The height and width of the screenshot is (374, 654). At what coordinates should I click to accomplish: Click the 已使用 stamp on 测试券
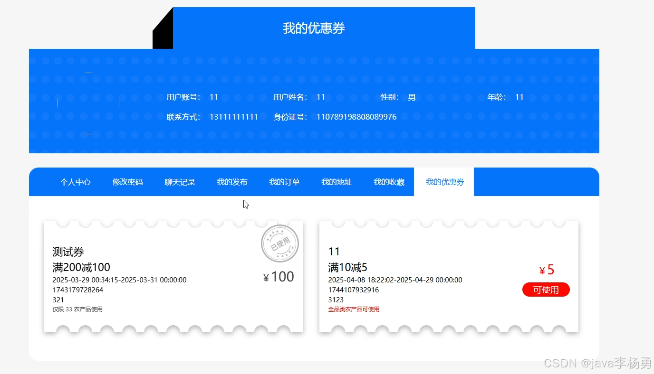(280, 243)
